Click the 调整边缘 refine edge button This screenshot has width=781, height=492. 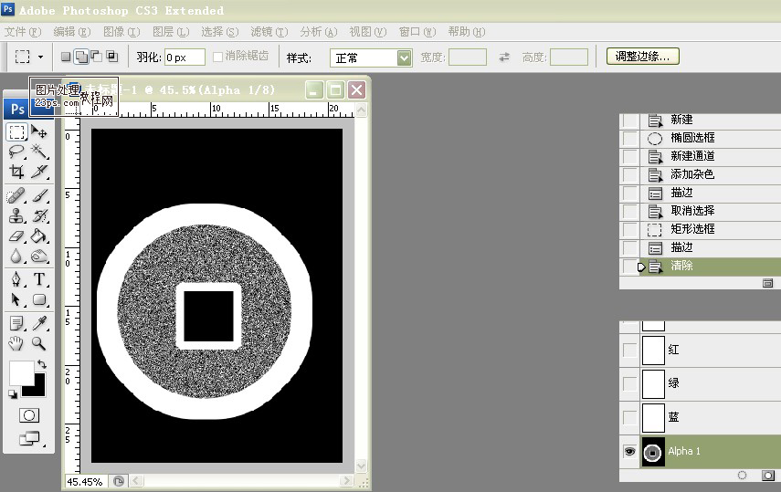click(x=642, y=57)
